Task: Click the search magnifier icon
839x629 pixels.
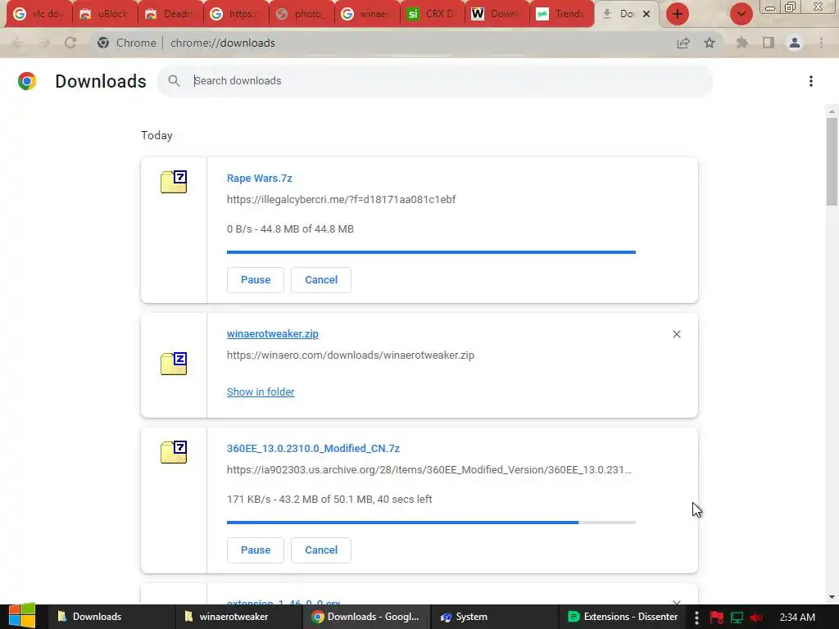Action: click(174, 81)
